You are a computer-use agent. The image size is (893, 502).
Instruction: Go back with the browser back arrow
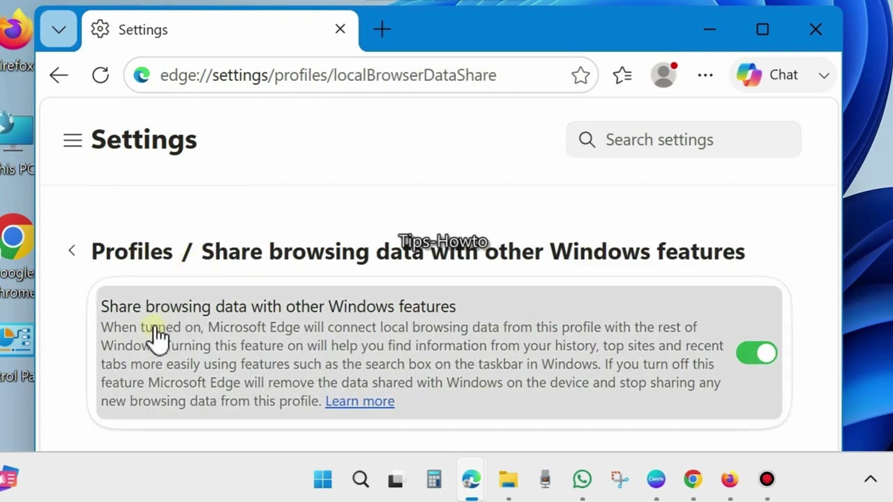(59, 75)
